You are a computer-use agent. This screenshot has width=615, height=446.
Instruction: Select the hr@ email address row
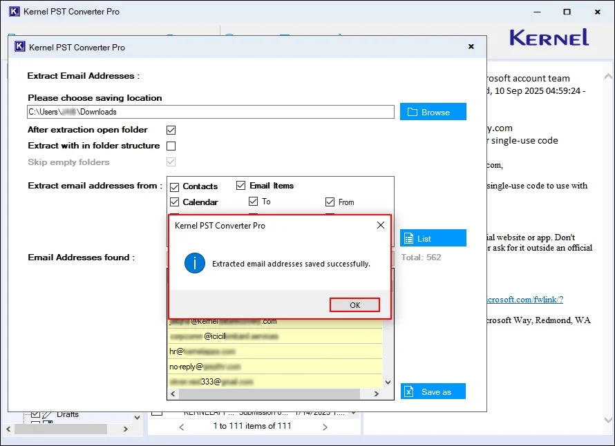[274, 351]
